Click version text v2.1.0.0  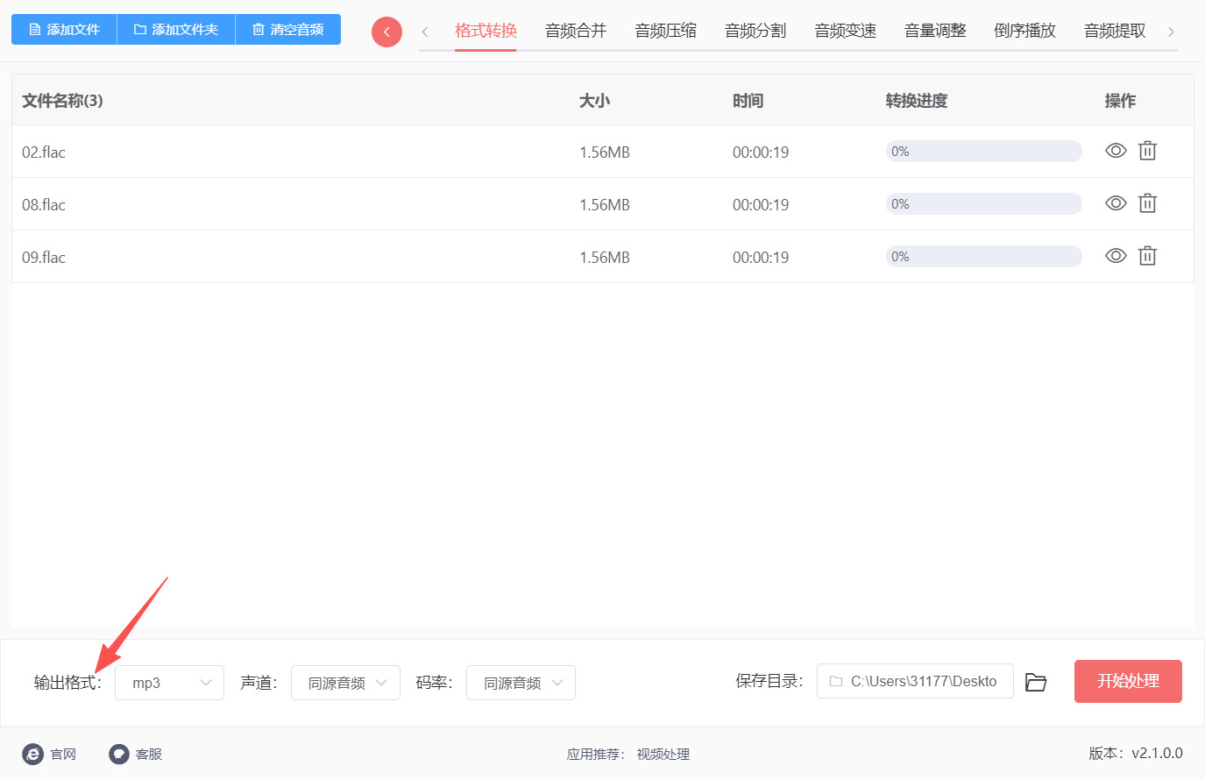pyautogui.click(x=1157, y=753)
